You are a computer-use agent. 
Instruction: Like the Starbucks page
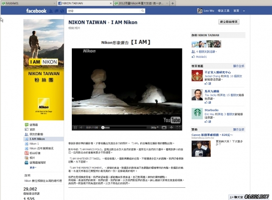coord(208,121)
